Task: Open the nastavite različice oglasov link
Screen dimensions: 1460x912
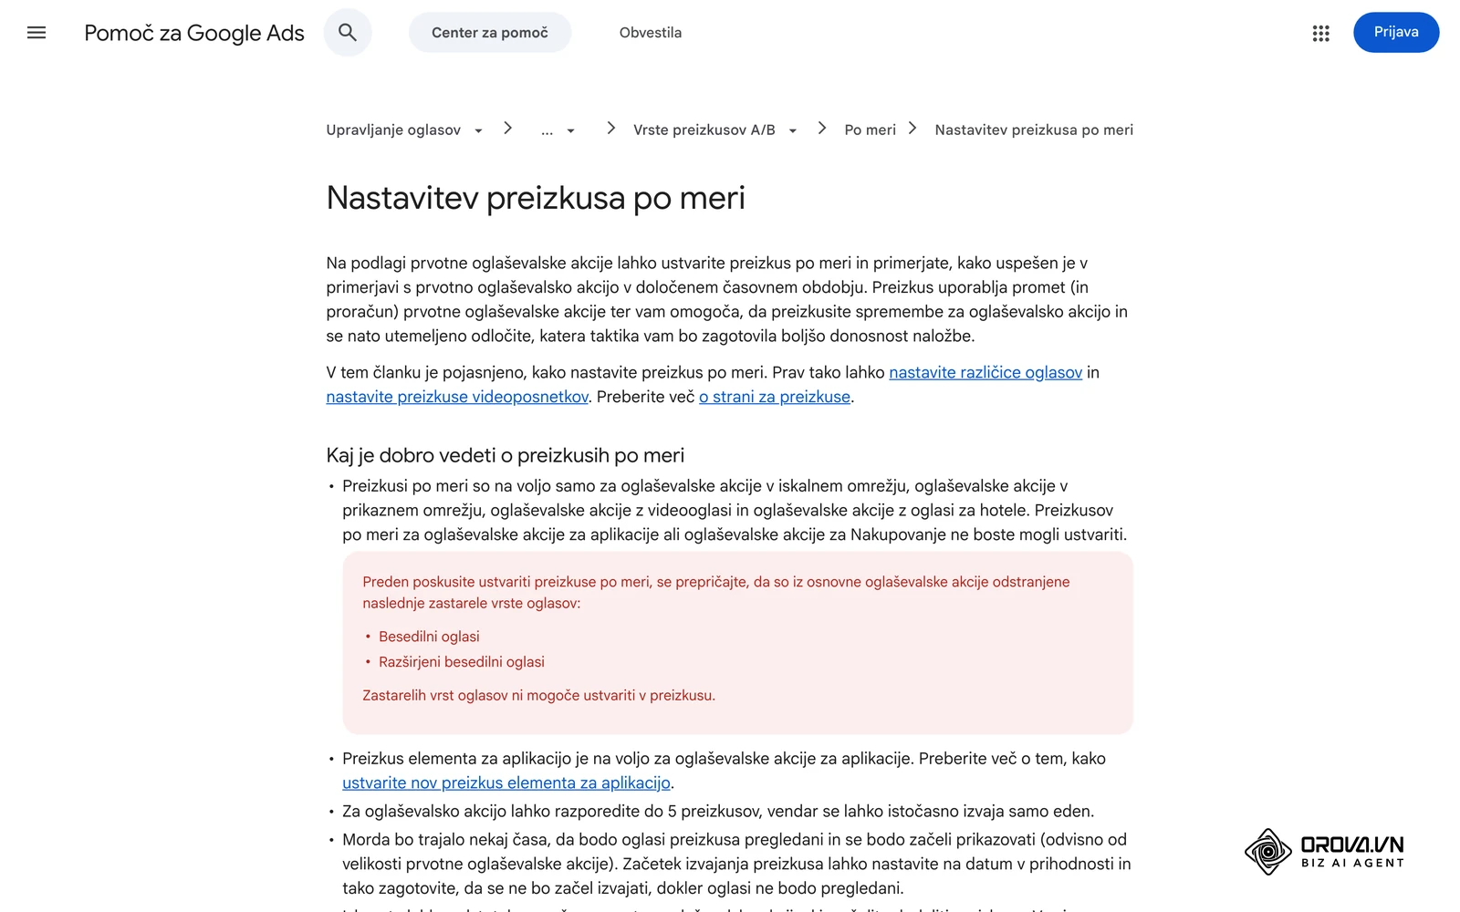Action: [x=985, y=372]
